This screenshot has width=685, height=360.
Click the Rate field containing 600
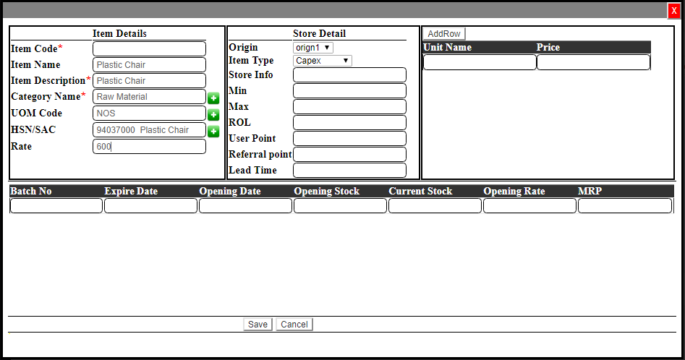pyautogui.click(x=149, y=147)
